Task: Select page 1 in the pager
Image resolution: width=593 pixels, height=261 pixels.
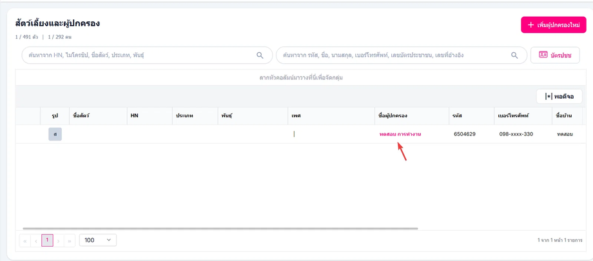Action: (x=47, y=240)
